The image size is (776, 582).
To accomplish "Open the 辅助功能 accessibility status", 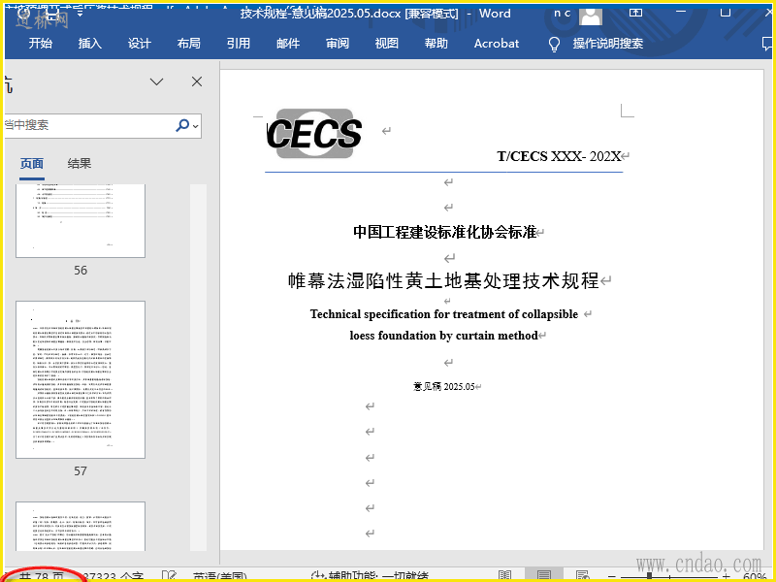I will [370, 577].
